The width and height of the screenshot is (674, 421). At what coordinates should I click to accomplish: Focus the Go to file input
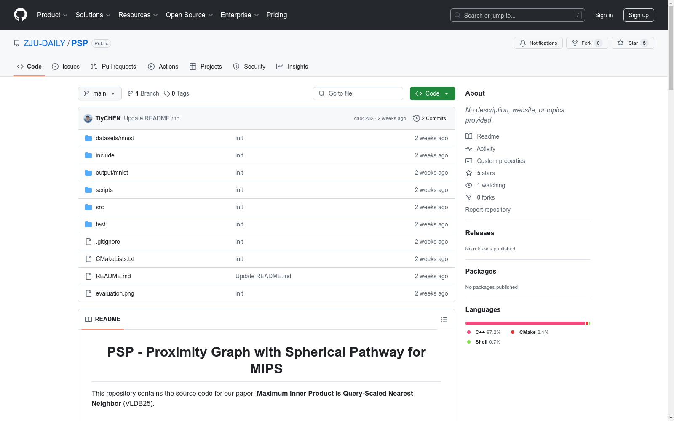[x=358, y=93]
